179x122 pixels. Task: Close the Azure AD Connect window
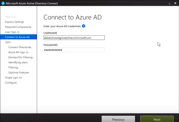tap(175, 3)
